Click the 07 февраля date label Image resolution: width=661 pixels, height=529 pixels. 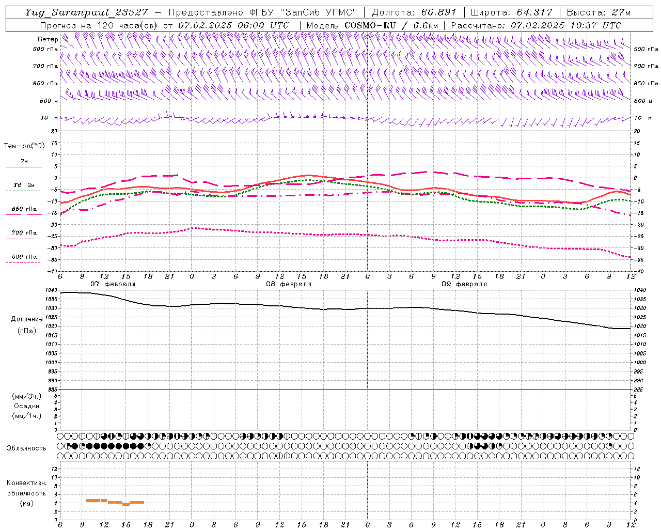(x=113, y=284)
